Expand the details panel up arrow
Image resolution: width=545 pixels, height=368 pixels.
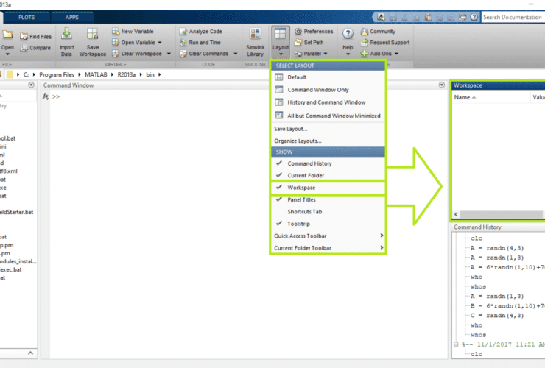(x=31, y=353)
